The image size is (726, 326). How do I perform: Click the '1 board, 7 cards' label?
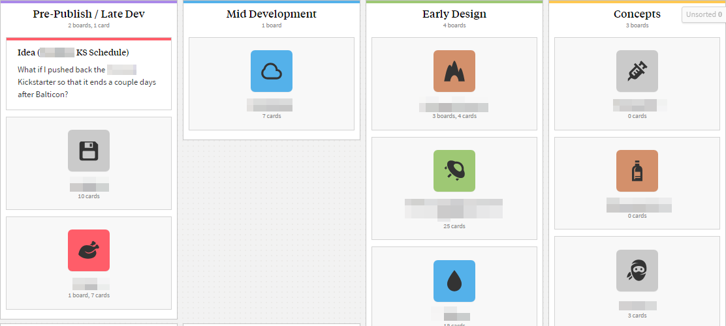coord(89,295)
